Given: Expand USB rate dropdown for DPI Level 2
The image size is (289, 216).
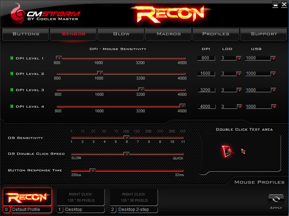Looking at the screenshot, I should pos(273,74).
